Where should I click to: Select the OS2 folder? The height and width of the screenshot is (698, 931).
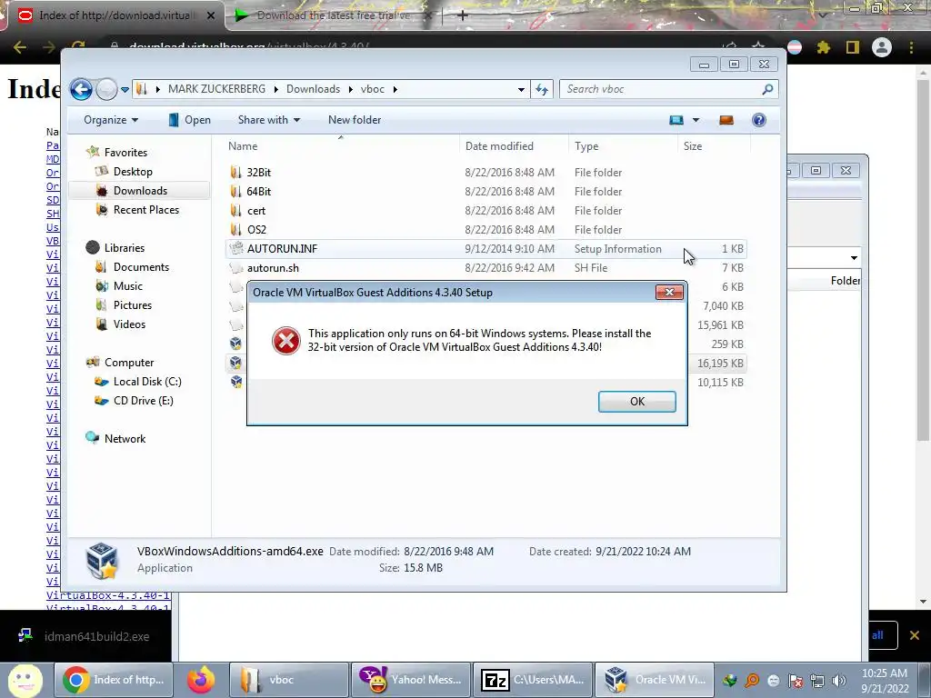256,230
